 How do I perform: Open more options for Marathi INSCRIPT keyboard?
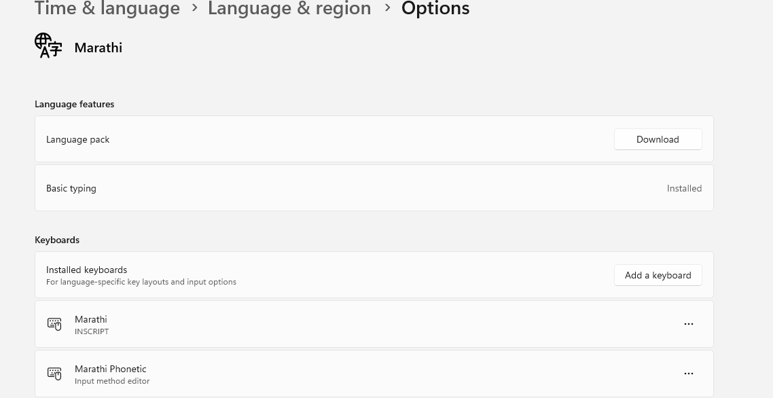point(689,324)
